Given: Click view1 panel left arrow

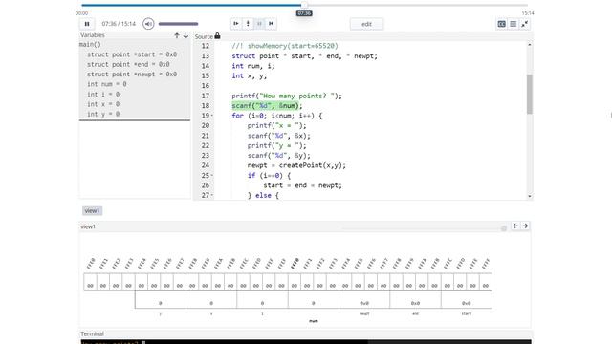Looking at the screenshot, I should pyautogui.click(x=515, y=226).
